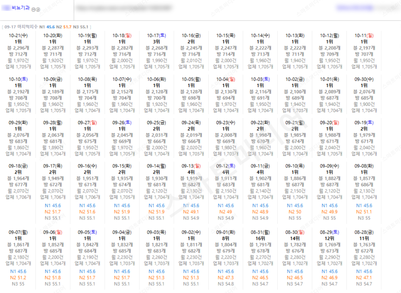Select the 업체 1,706개 value under 09-19(토)
The height and width of the screenshot is (293, 401).
coord(364,154)
